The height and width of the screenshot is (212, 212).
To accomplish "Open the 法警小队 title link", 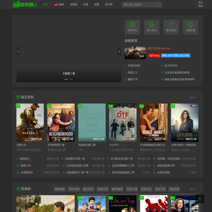I will click(x=21, y=145).
